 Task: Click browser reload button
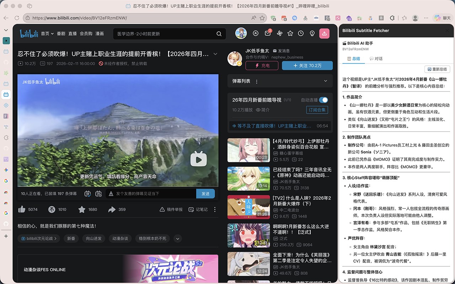click(x=17, y=18)
